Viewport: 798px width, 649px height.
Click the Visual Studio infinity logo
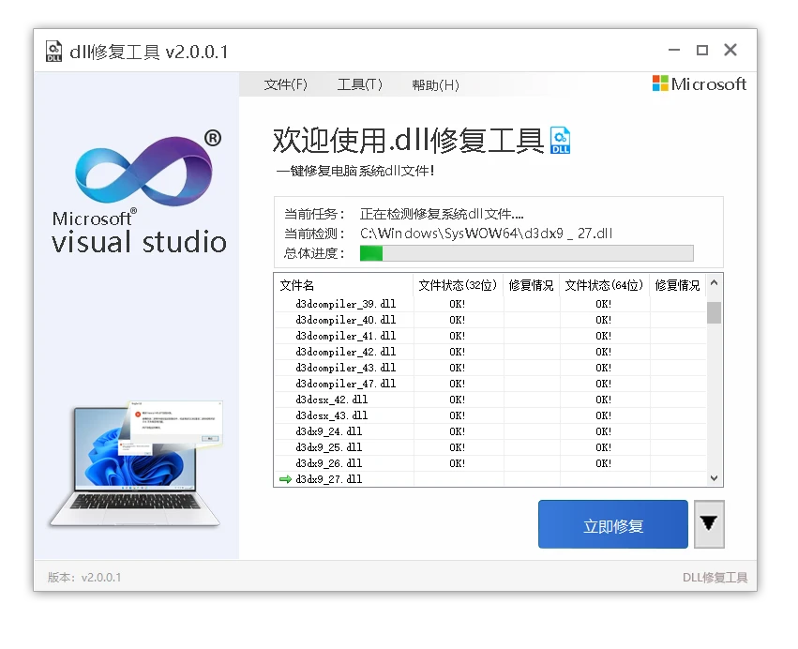tap(144, 171)
